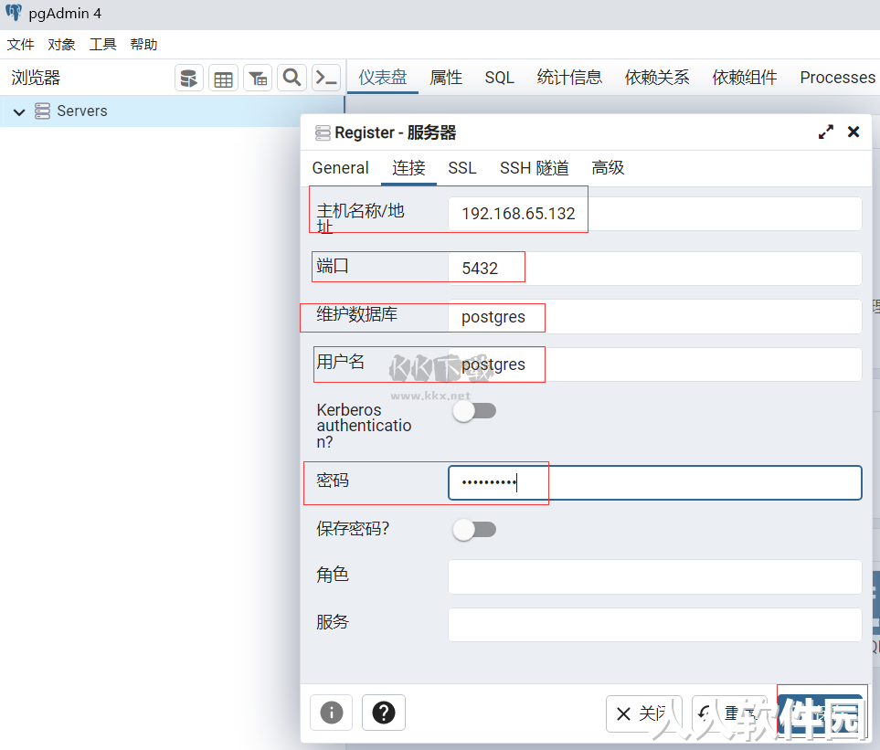Viewport: 880px width, 750px height.
Task: Switch to the 属性 panel tab
Action: 446,78
